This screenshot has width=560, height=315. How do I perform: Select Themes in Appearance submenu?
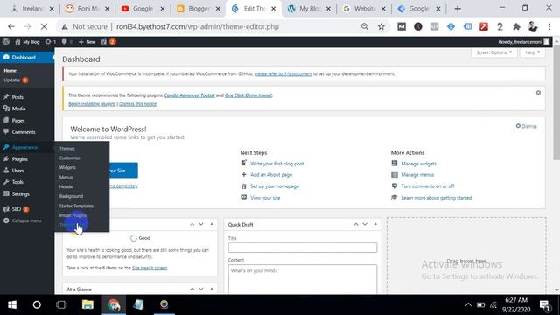pos(67,148)
